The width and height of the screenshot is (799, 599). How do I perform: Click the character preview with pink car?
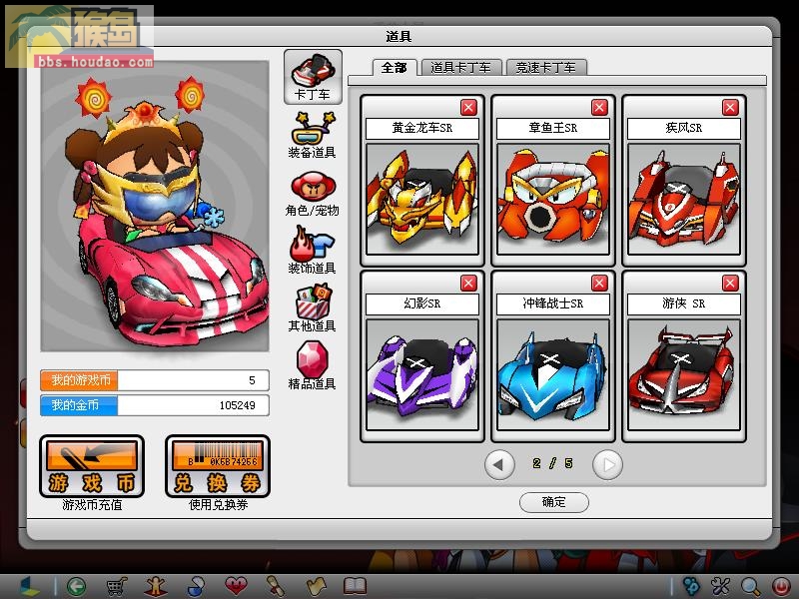pos(155,207)
